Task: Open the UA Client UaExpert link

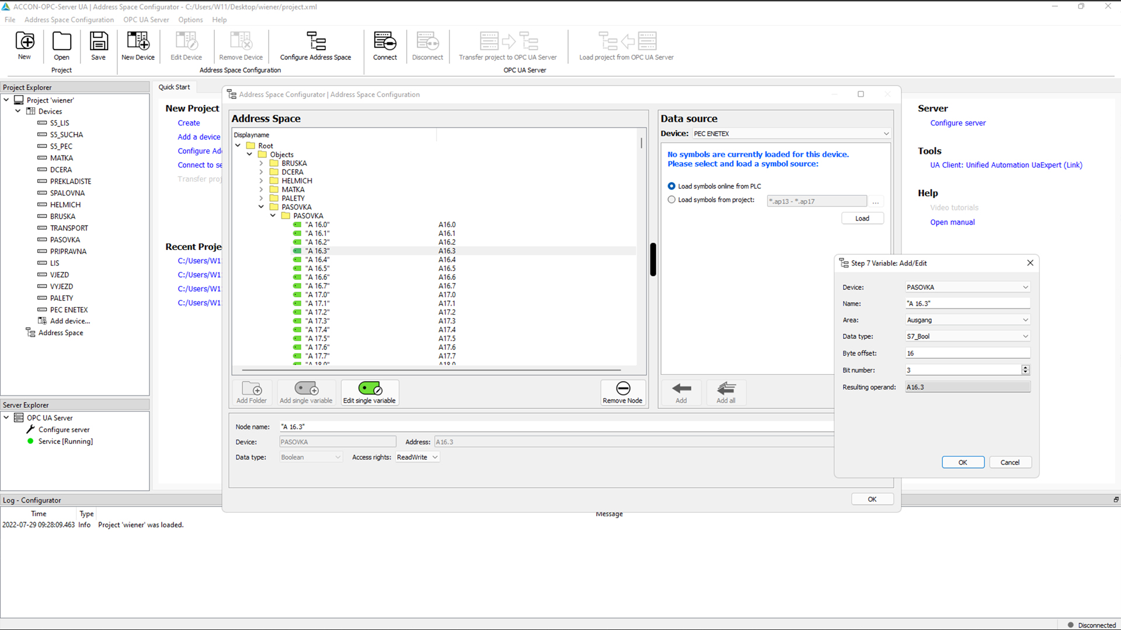Action: tap(1006, 165)
